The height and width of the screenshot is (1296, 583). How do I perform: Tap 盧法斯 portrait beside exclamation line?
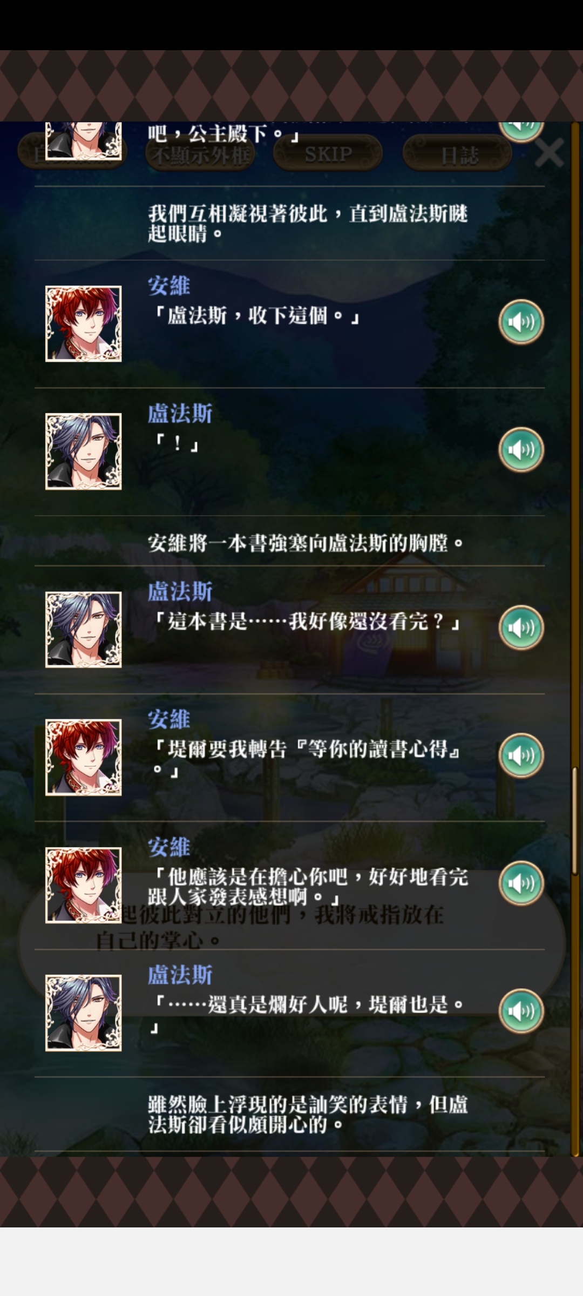click(83, 451)
